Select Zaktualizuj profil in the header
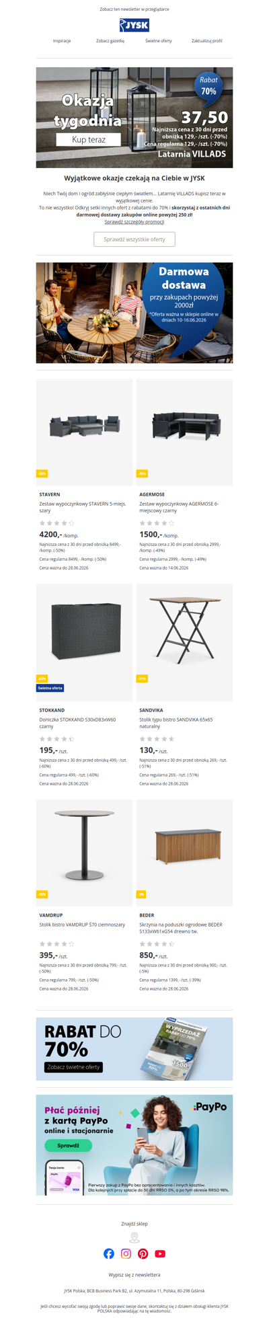The height and width of the screenshot is (1326, 269). click(206, 41)
